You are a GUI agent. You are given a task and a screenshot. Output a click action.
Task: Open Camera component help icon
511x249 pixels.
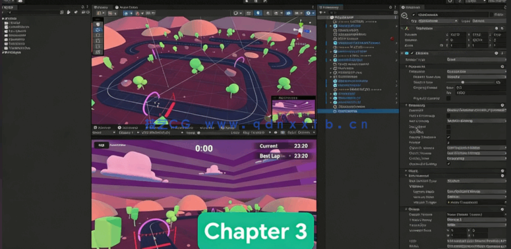point(496,53)
